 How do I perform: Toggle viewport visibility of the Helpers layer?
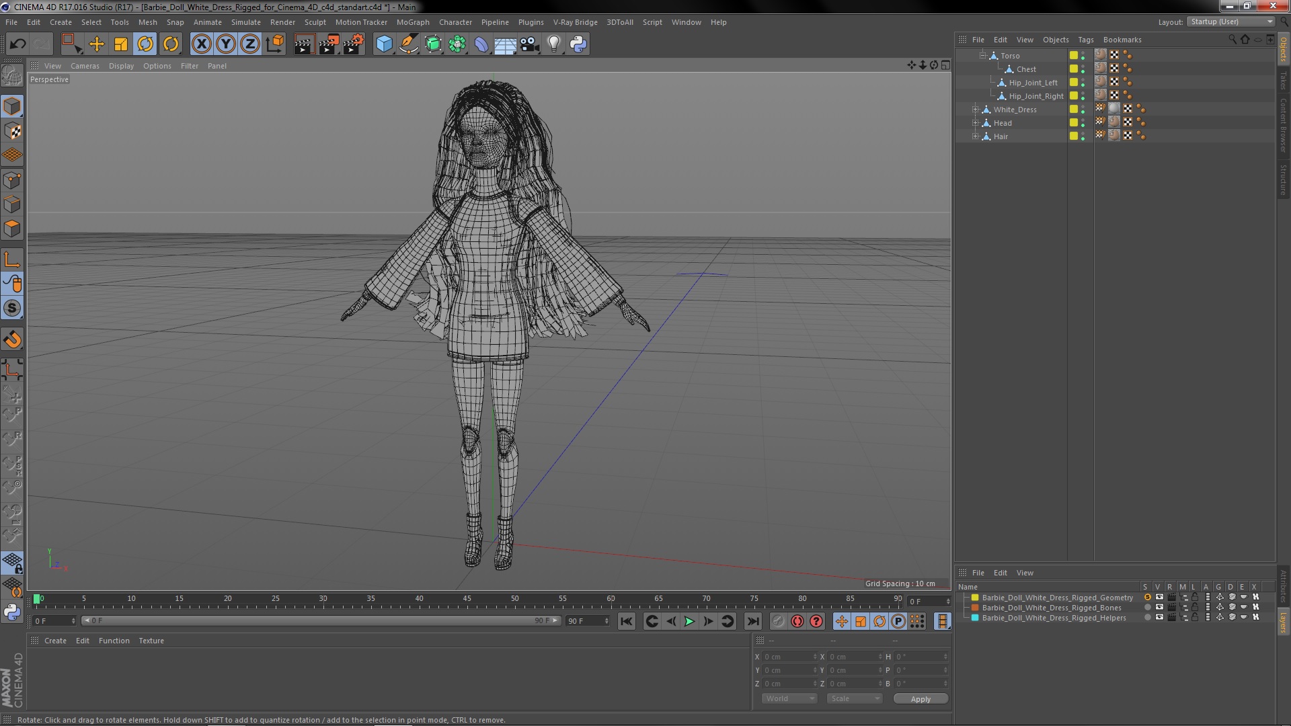pyautogui.click(x=1159, y=617)
